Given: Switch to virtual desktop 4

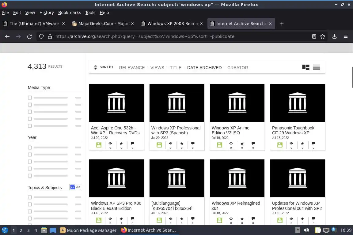Looking at the screenshot, I should point(36,230).
